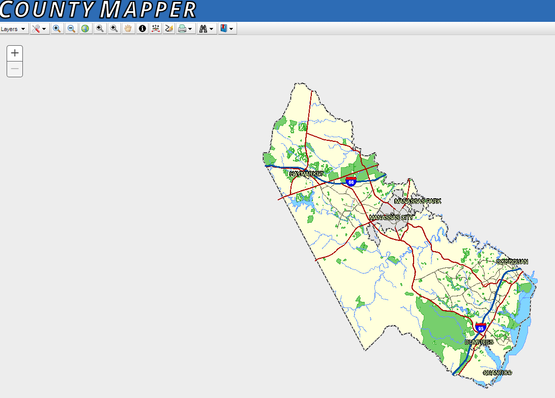Click the bookmark book icon
Viewport: 555px width, 398px height.
[224, 28]
